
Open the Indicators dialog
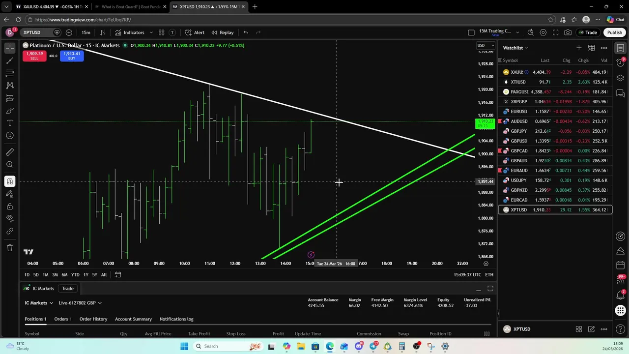(x=130, y=32)
